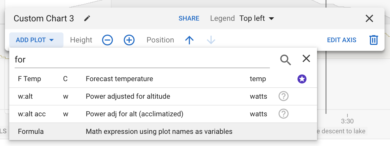
Task: Click the SHARE button
Action: coord(189,18)
